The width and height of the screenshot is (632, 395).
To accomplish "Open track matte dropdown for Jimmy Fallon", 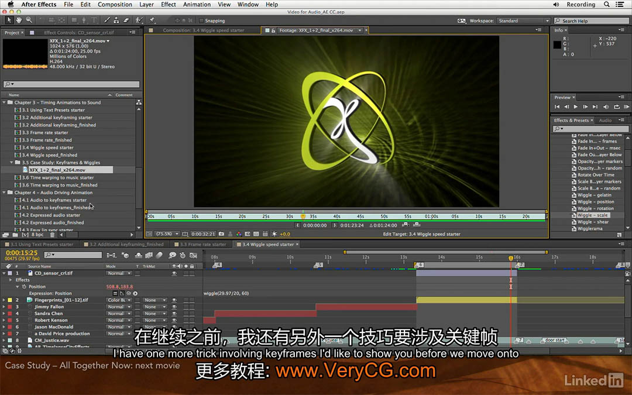I will coord(155,307).
